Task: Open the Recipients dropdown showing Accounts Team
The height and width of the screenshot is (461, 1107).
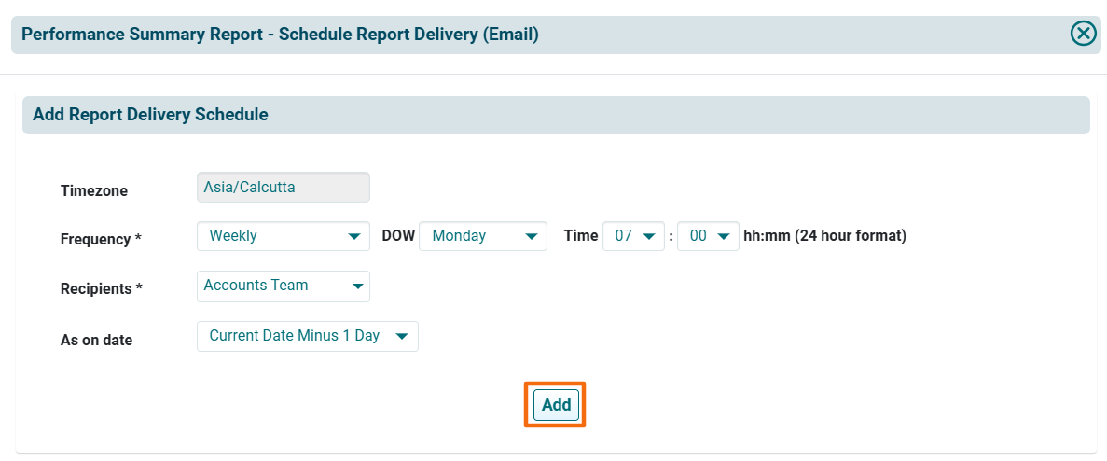Action: click(x=283, y=286)
